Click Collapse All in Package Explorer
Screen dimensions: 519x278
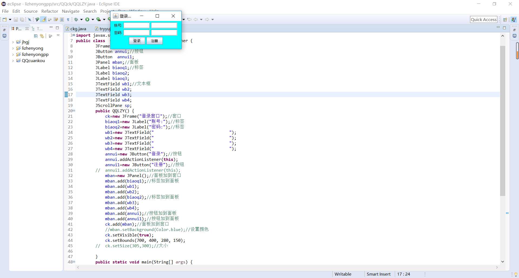coord(36,36)
